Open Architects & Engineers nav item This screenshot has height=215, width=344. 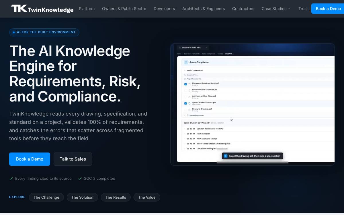[x=204, y=9]
